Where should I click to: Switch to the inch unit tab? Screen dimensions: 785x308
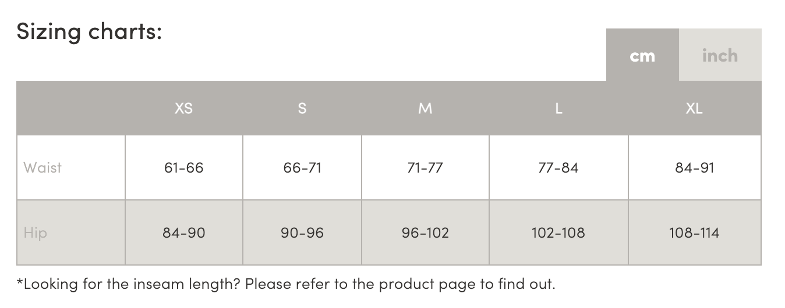(x=720, y=56)
